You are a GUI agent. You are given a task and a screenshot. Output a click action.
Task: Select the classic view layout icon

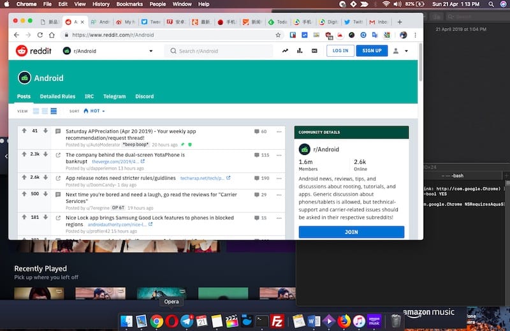[x=45, y=111]
